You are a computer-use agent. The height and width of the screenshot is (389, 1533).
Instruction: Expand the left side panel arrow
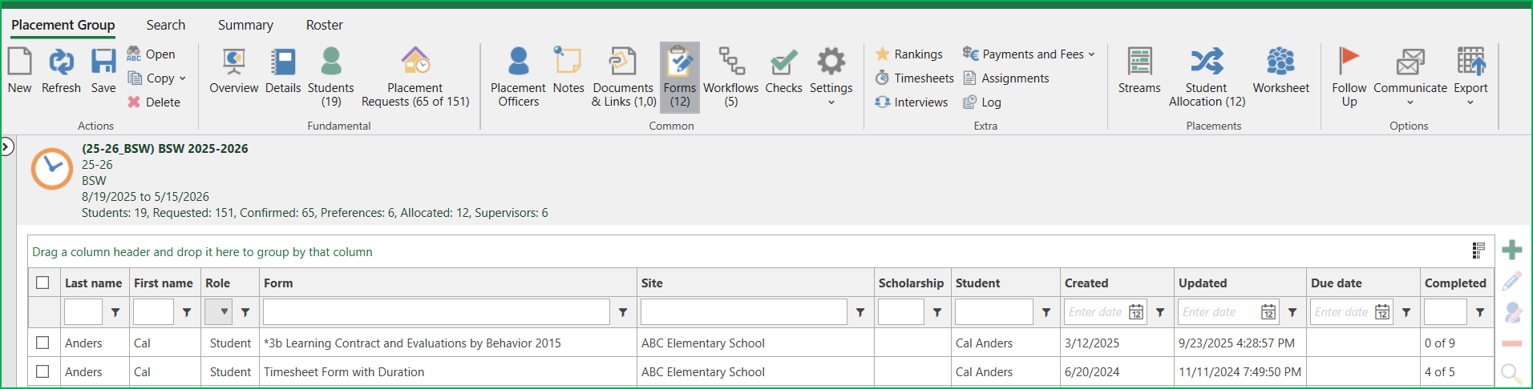6,146
